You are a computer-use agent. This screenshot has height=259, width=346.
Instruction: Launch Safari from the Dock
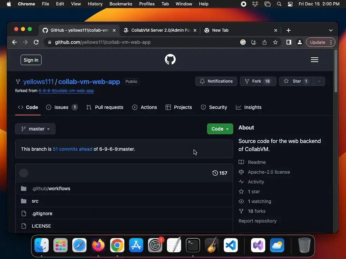(79, 245)
